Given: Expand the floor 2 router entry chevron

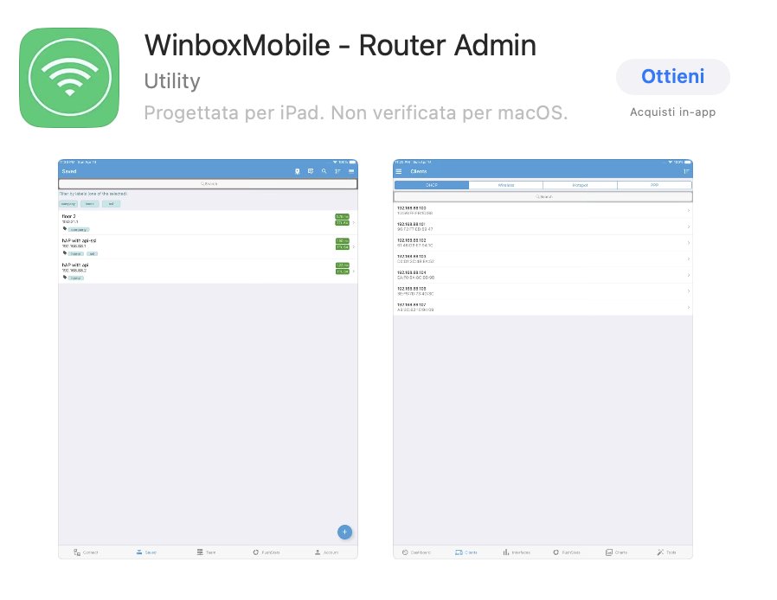Looking at the screenshot, I should (353, 222).
